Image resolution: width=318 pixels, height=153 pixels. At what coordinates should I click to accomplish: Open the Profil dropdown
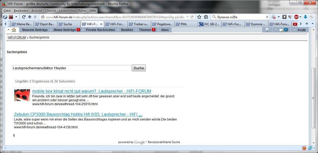pos(300,30)
